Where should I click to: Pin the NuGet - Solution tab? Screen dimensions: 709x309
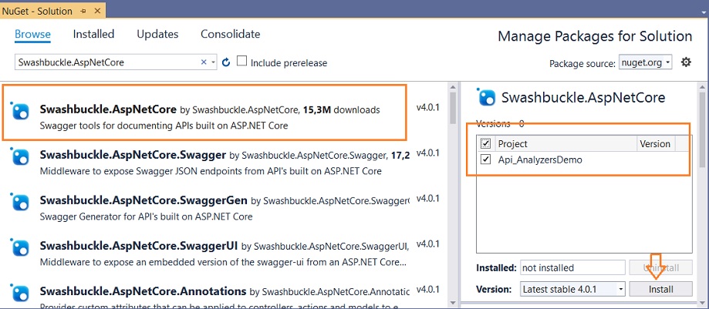[x=83, y=10]
